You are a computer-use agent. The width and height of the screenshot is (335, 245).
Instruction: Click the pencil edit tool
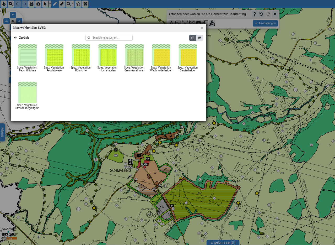click(55, 4)
